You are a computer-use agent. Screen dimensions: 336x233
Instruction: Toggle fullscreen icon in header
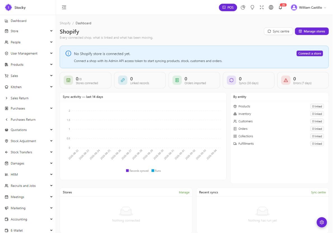(x=262, y=8)
